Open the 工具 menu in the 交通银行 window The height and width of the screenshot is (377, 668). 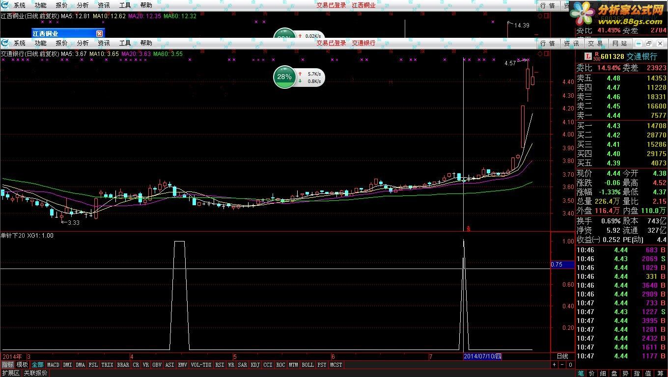pos(125,43)
